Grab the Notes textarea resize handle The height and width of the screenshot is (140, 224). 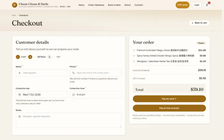click(120, 127)
